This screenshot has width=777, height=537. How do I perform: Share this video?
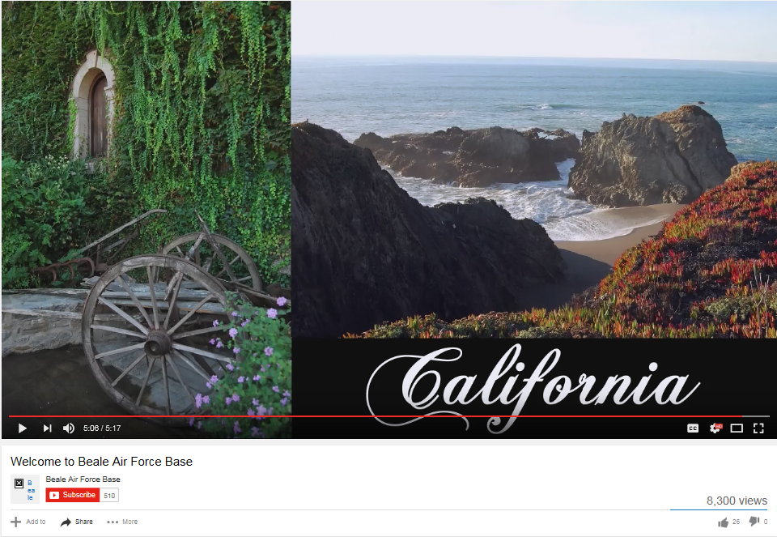[77, 522]
